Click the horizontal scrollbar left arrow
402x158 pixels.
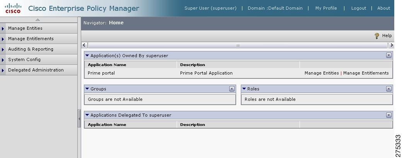[84, 45]
